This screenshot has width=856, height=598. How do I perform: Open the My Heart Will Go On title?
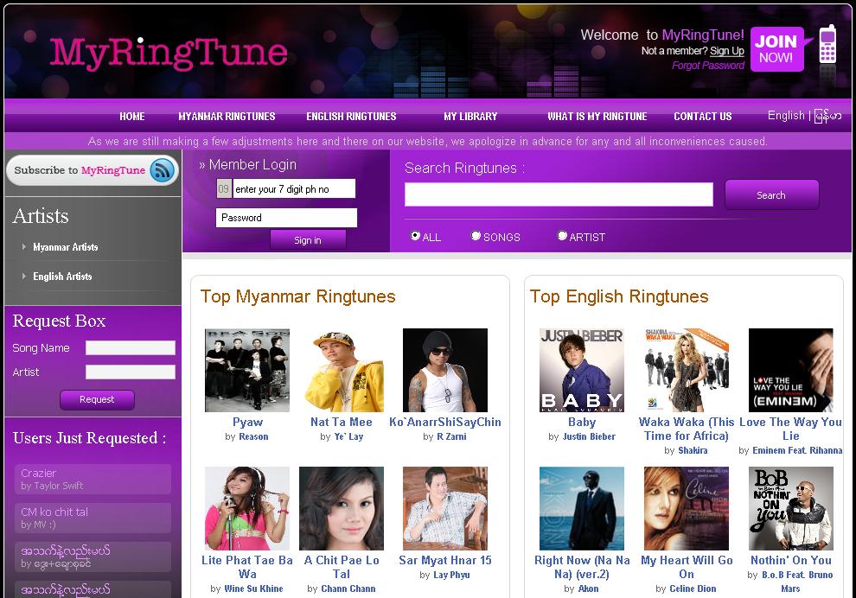click(x=687, y=567)
